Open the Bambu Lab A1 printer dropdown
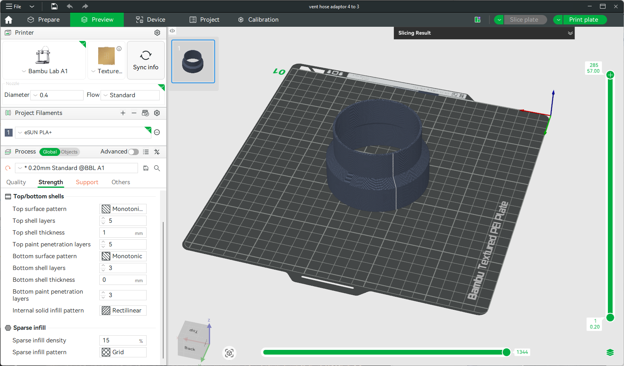The image size is (624, 366). coord(44,71)
